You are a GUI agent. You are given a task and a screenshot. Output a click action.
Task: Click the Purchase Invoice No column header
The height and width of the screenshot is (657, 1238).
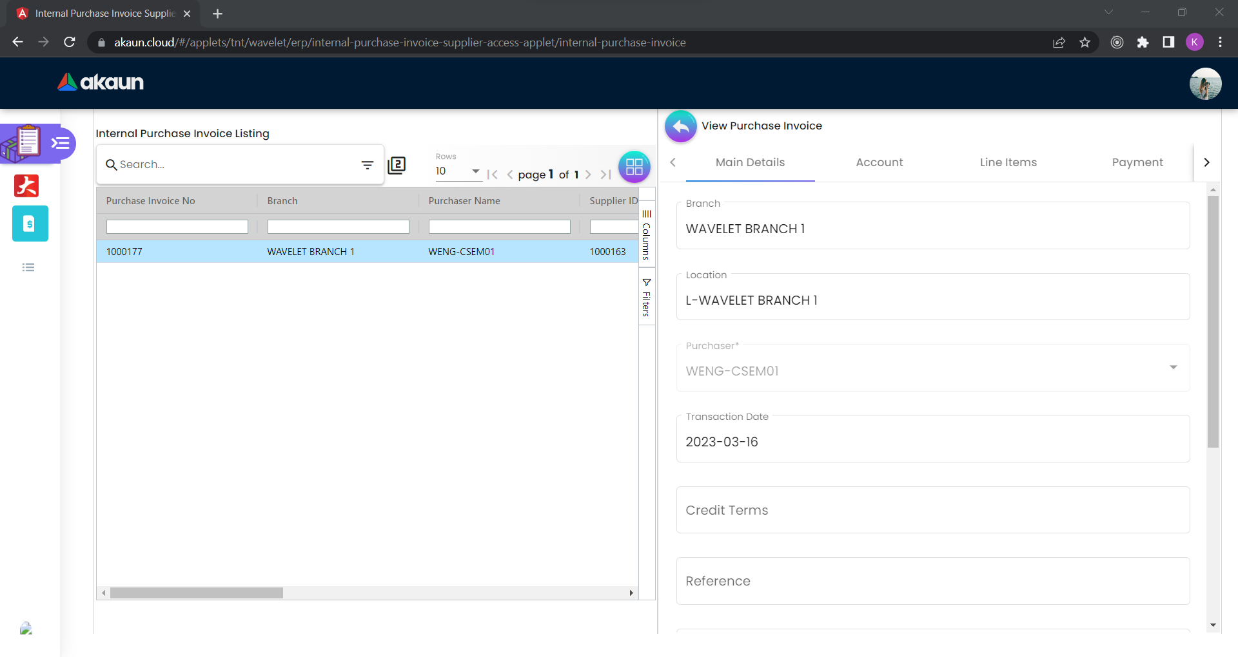(151, 201)
